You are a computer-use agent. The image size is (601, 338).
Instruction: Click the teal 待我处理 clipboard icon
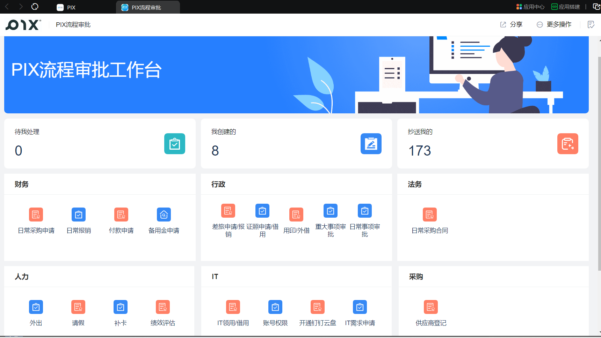(175, 144)
